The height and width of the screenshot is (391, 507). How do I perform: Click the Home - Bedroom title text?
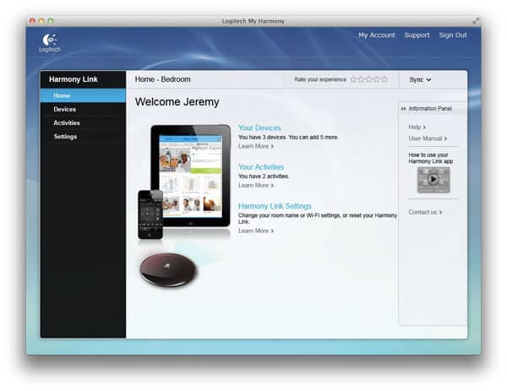(x=162, y=79)
